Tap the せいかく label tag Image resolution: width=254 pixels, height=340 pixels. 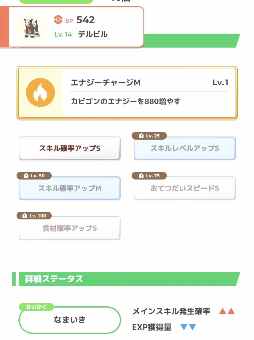click(36, 307)
